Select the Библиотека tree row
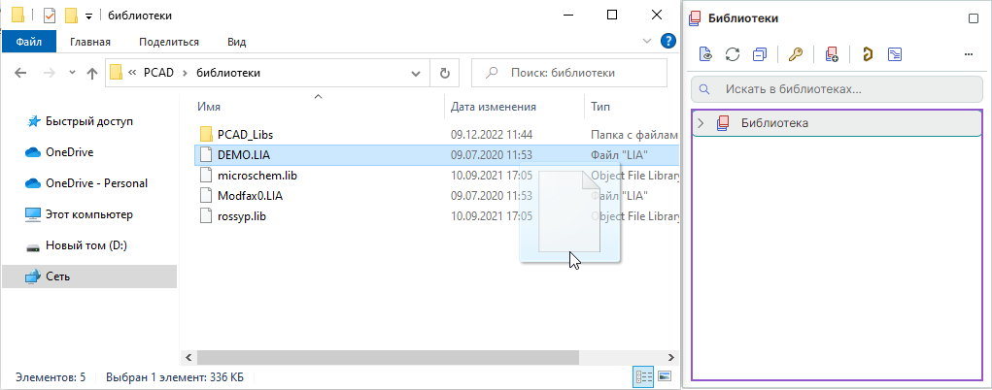992x390 pixels. (x=837, y=123)
